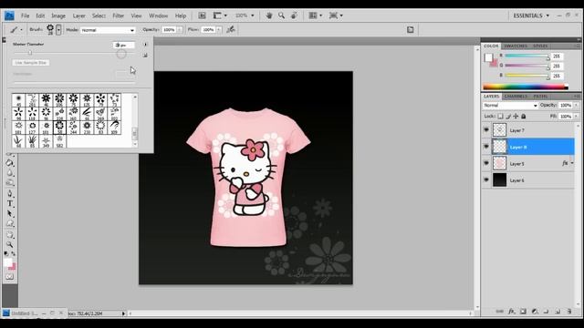Click the color spectrum ramp

(526, 87)
